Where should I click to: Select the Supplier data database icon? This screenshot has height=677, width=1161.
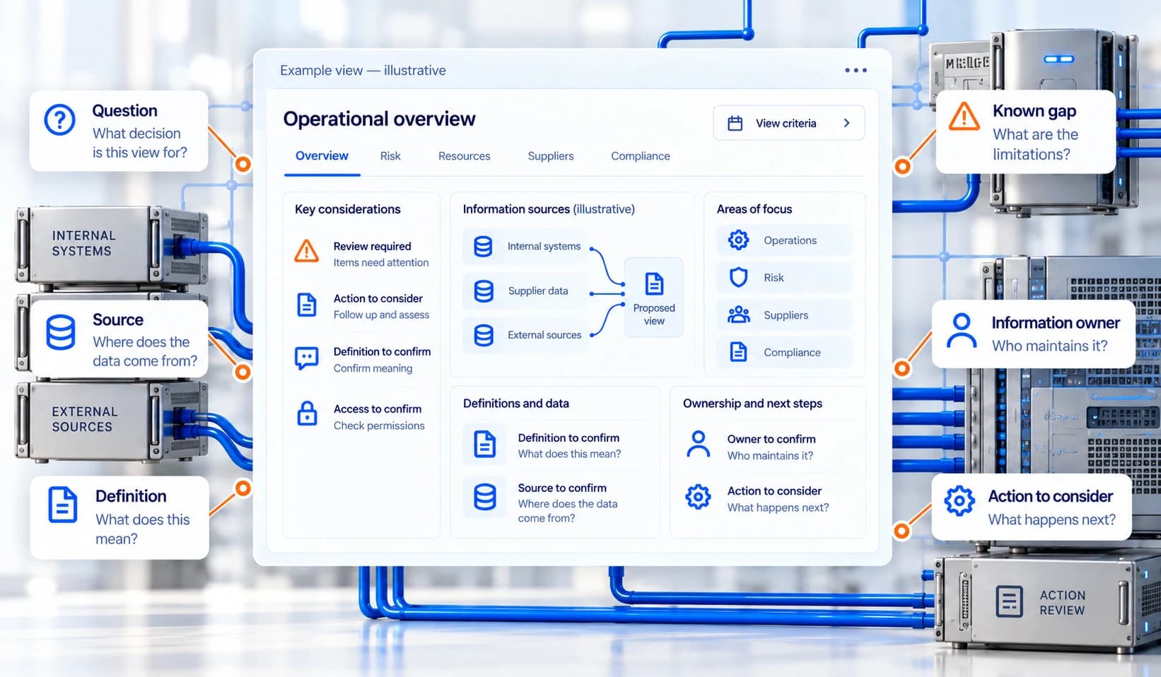[484, 291]
